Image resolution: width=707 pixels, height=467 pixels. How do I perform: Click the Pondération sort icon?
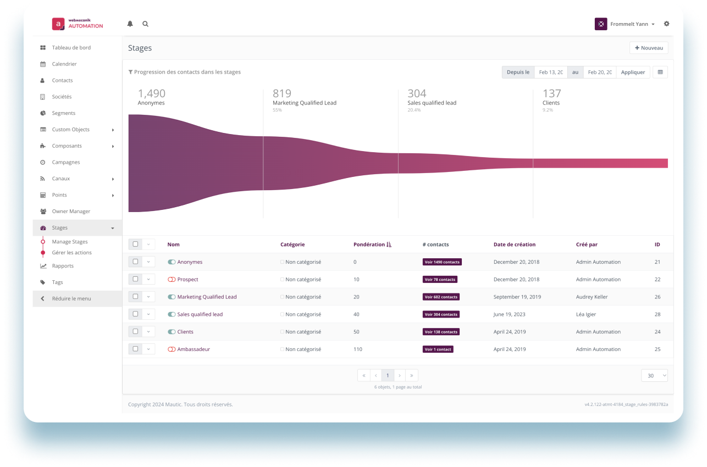[x=389, y=244]
